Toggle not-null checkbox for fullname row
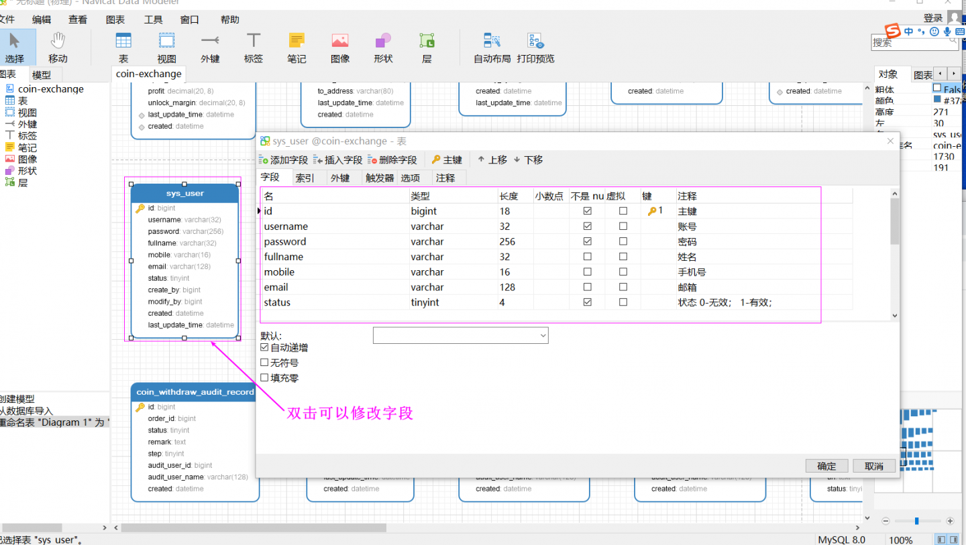Viewport: 966px width, 545px height. coord(588,257)
